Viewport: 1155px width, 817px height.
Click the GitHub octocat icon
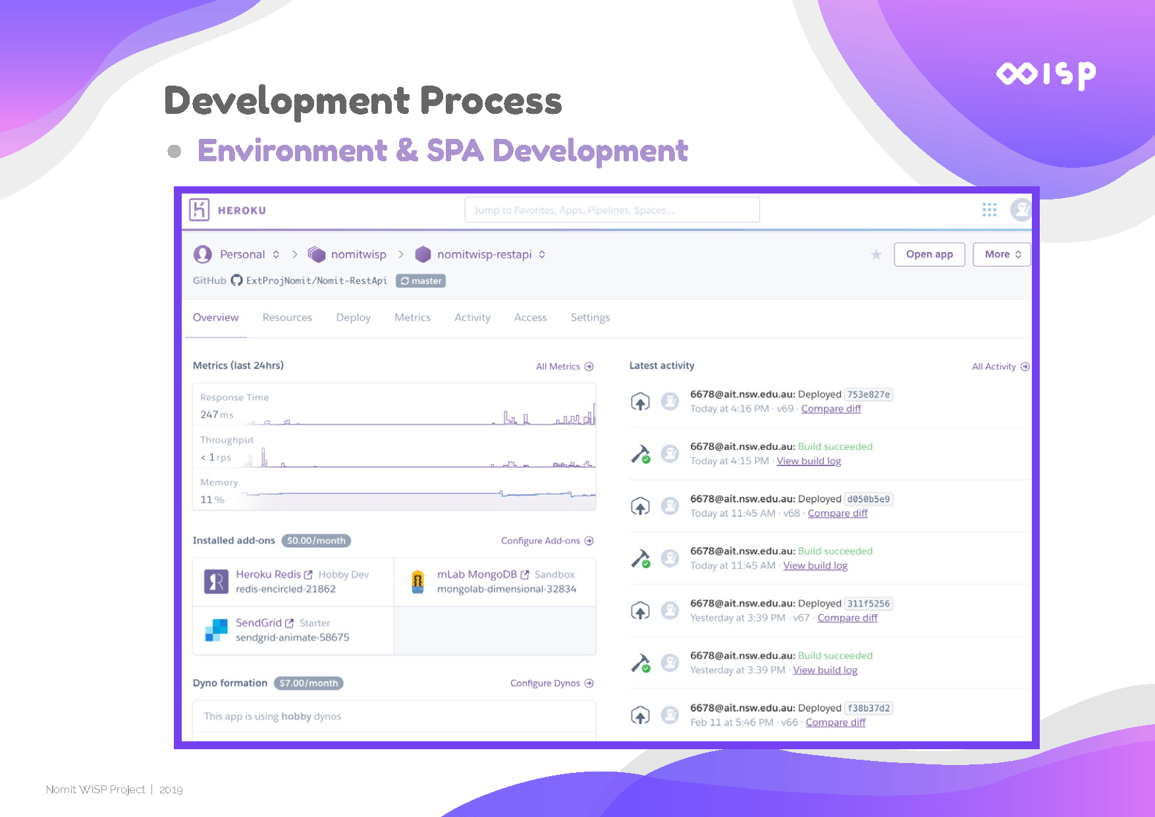[236, 280]
